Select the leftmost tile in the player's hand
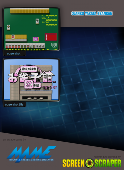 7,46
